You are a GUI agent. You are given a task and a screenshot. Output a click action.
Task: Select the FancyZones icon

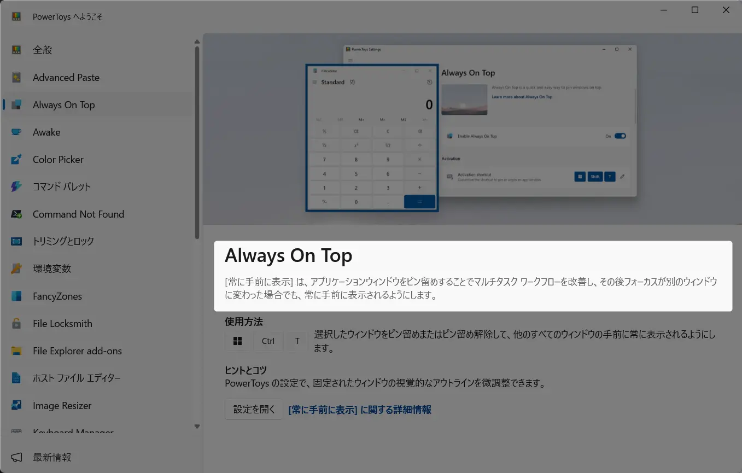[x=16, y=296]
